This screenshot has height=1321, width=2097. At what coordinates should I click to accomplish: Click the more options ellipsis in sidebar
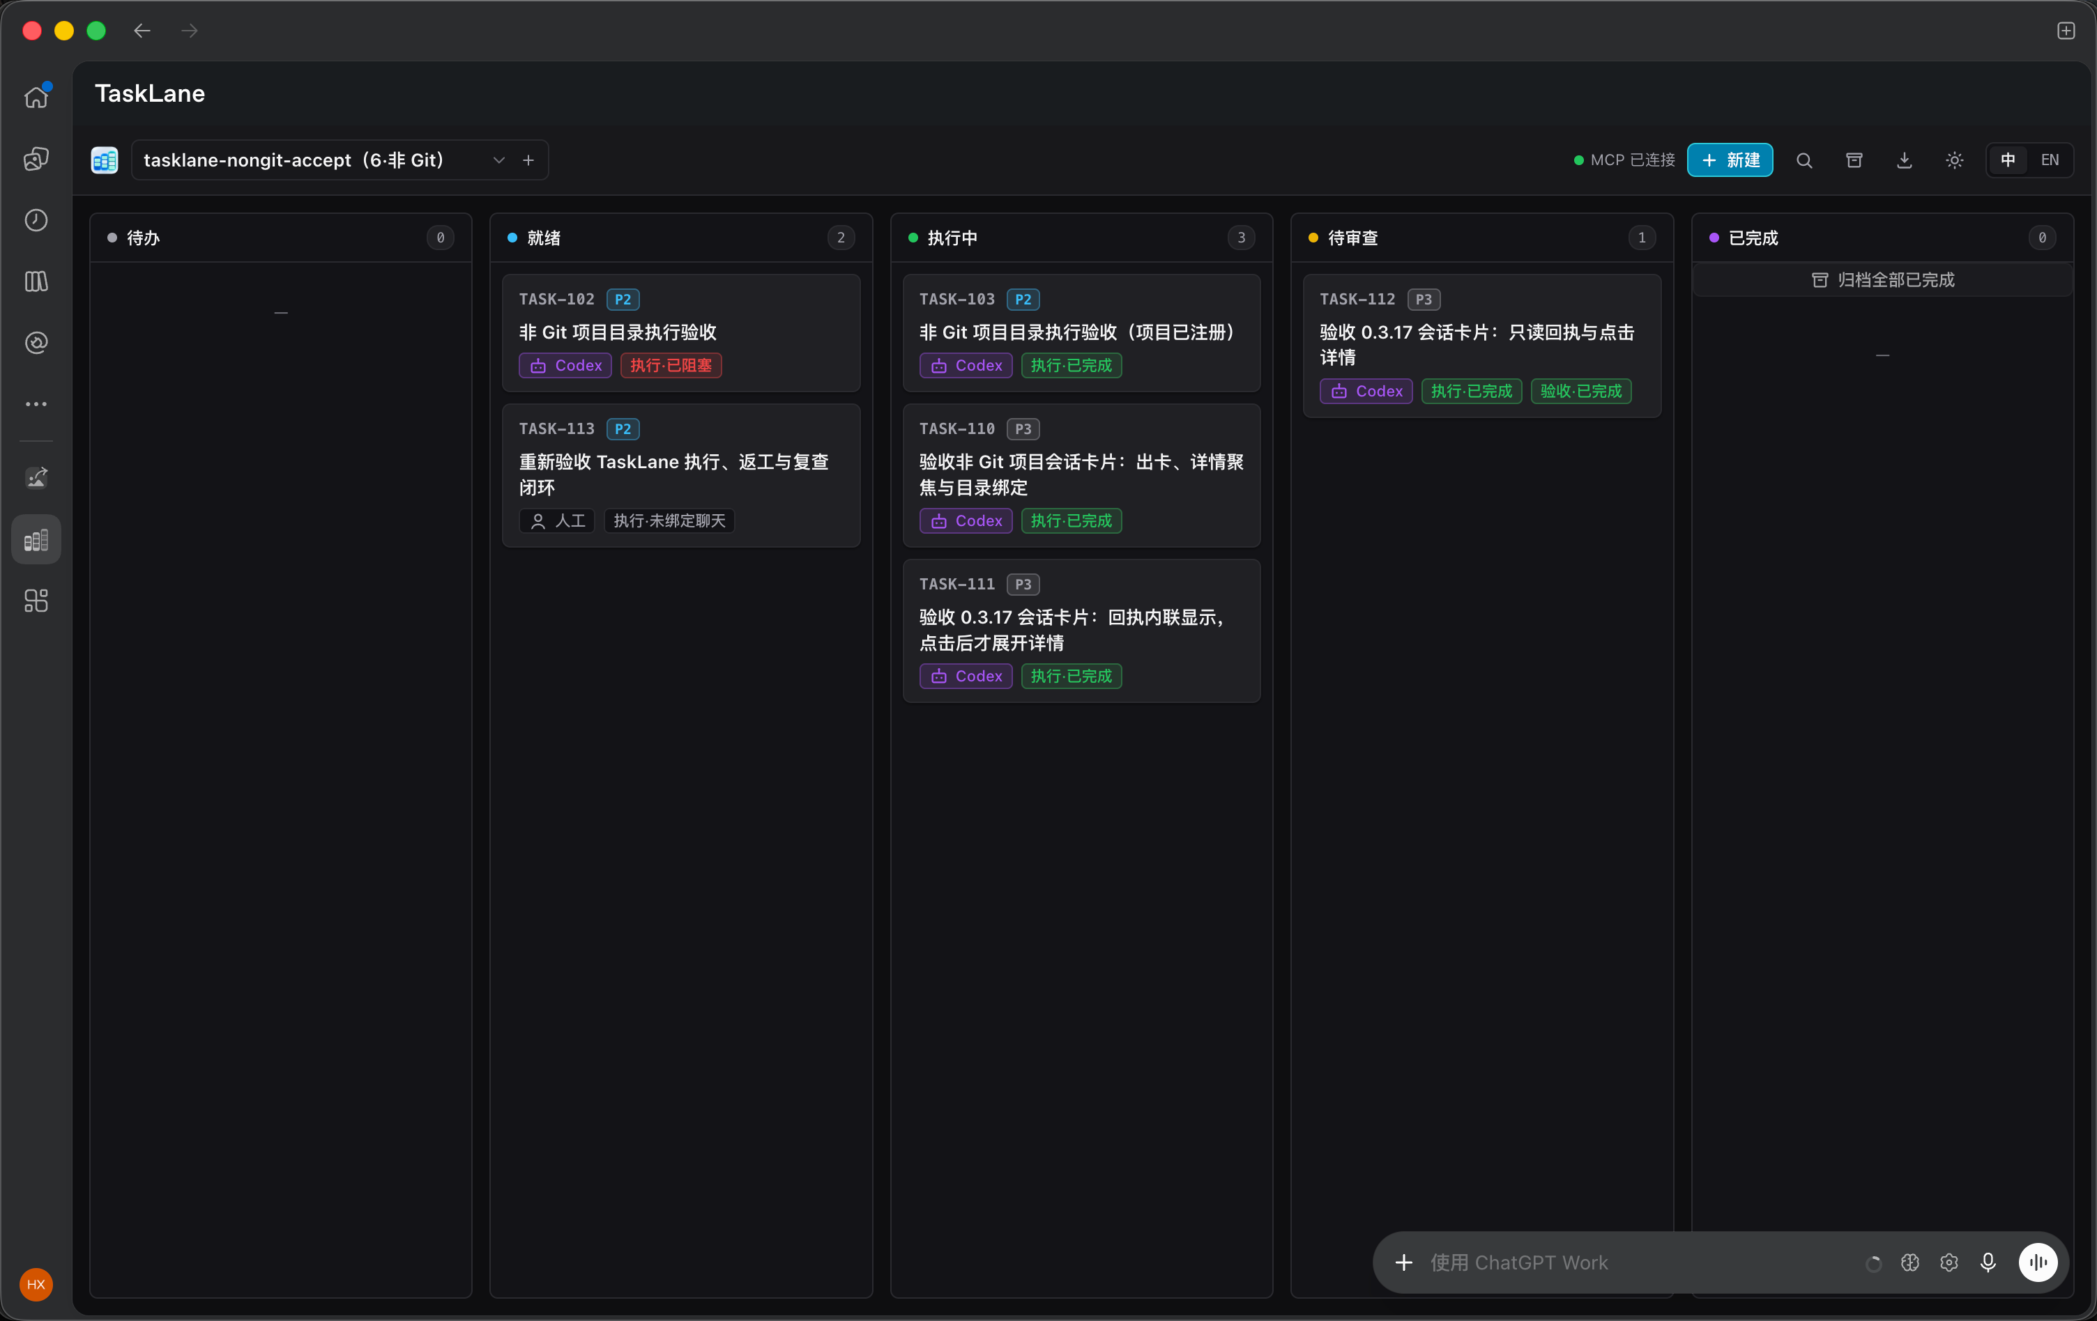[x=36, y=404]
